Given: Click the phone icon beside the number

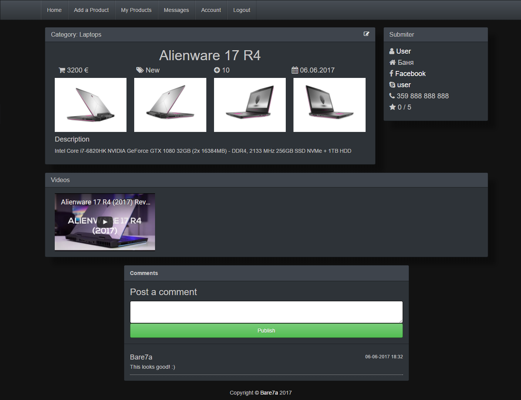Looking at the screenshot, I should click(392, 96).
